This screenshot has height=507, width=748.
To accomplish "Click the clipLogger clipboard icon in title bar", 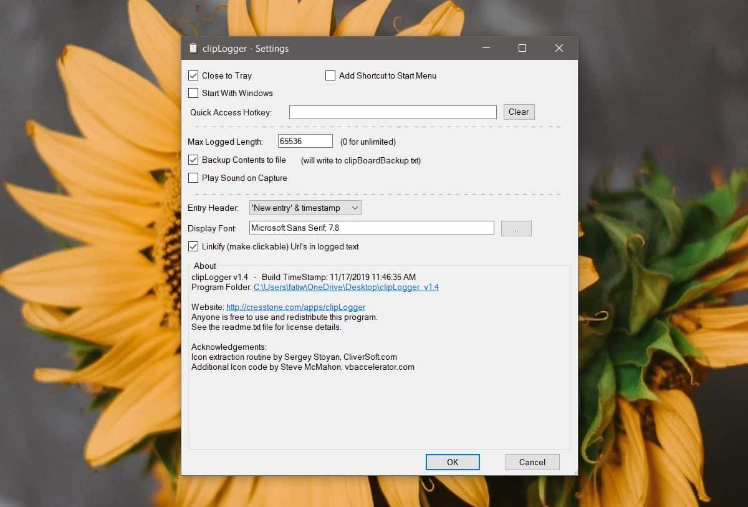I will coord(193,48).
